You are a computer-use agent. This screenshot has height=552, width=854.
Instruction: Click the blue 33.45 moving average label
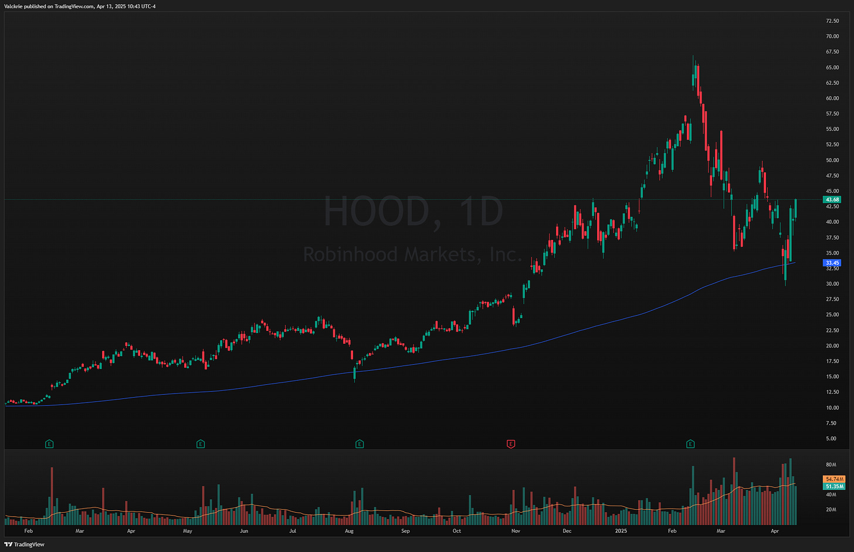[x=832, y=263]
